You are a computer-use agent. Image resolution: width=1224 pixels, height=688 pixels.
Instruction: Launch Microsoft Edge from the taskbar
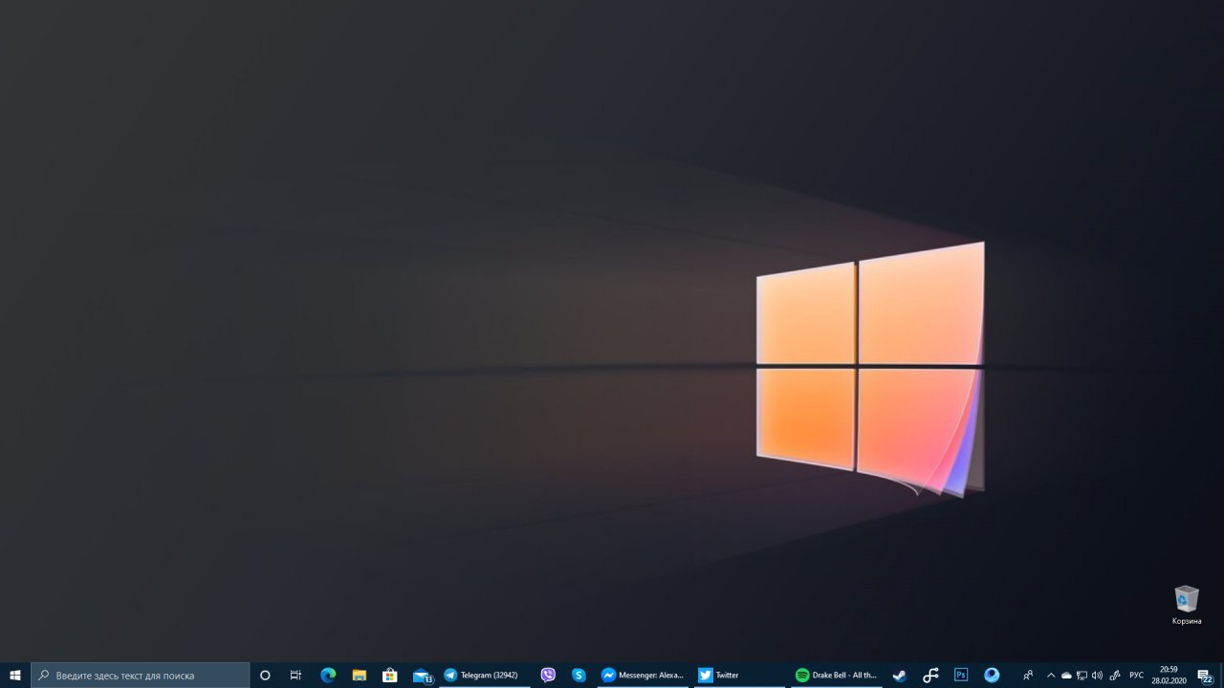click(x=328, y=675)
